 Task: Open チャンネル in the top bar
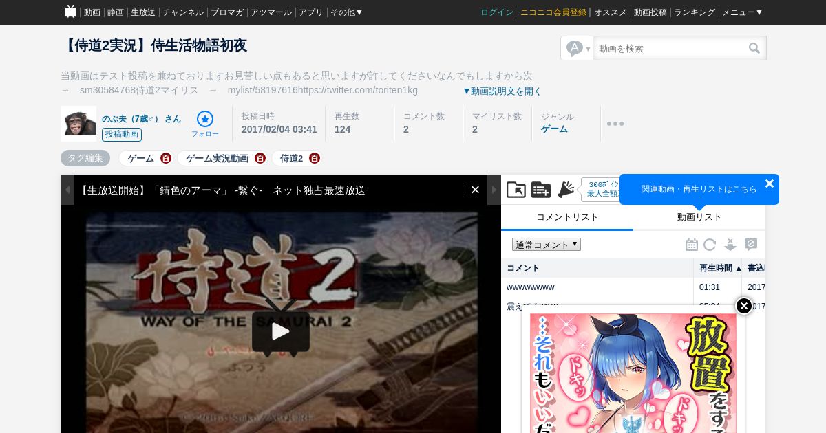click(x=183, y=12)
